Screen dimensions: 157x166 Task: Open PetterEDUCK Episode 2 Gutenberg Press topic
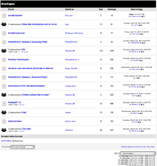pyautogui.click(x=28, y=42)
